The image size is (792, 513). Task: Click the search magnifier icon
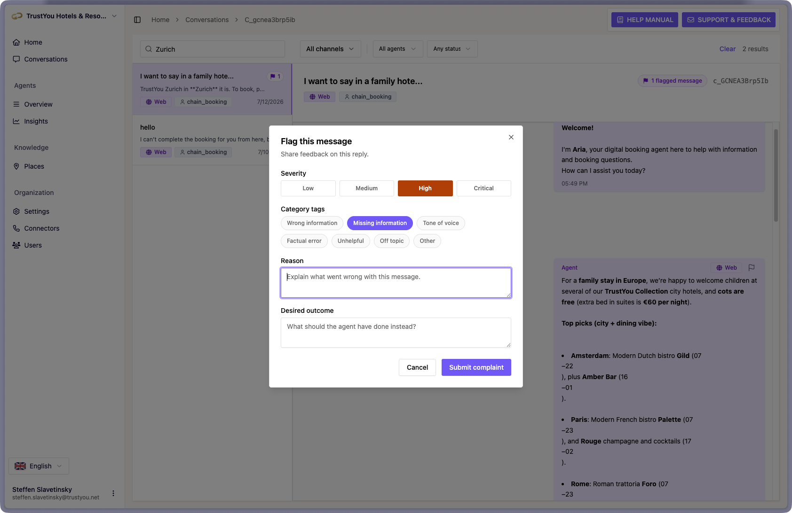pyautogui.click(x=149, y=49)
